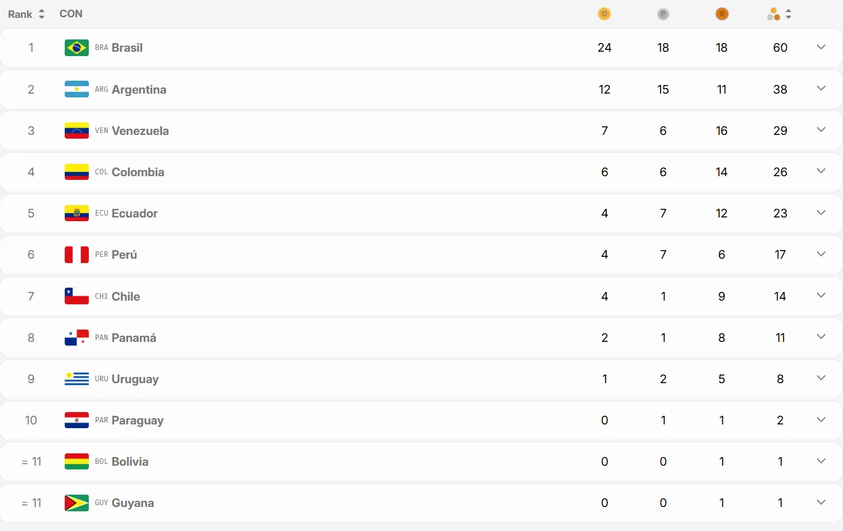Click the Brasil flag icon
843x531 pixels.
tap(76, 48)
